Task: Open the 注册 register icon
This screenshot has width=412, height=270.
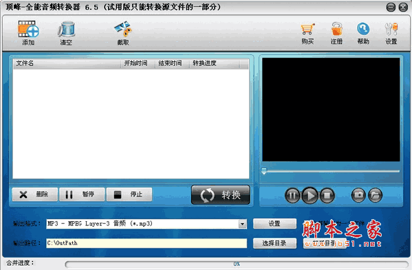Action: click(336, 34)
